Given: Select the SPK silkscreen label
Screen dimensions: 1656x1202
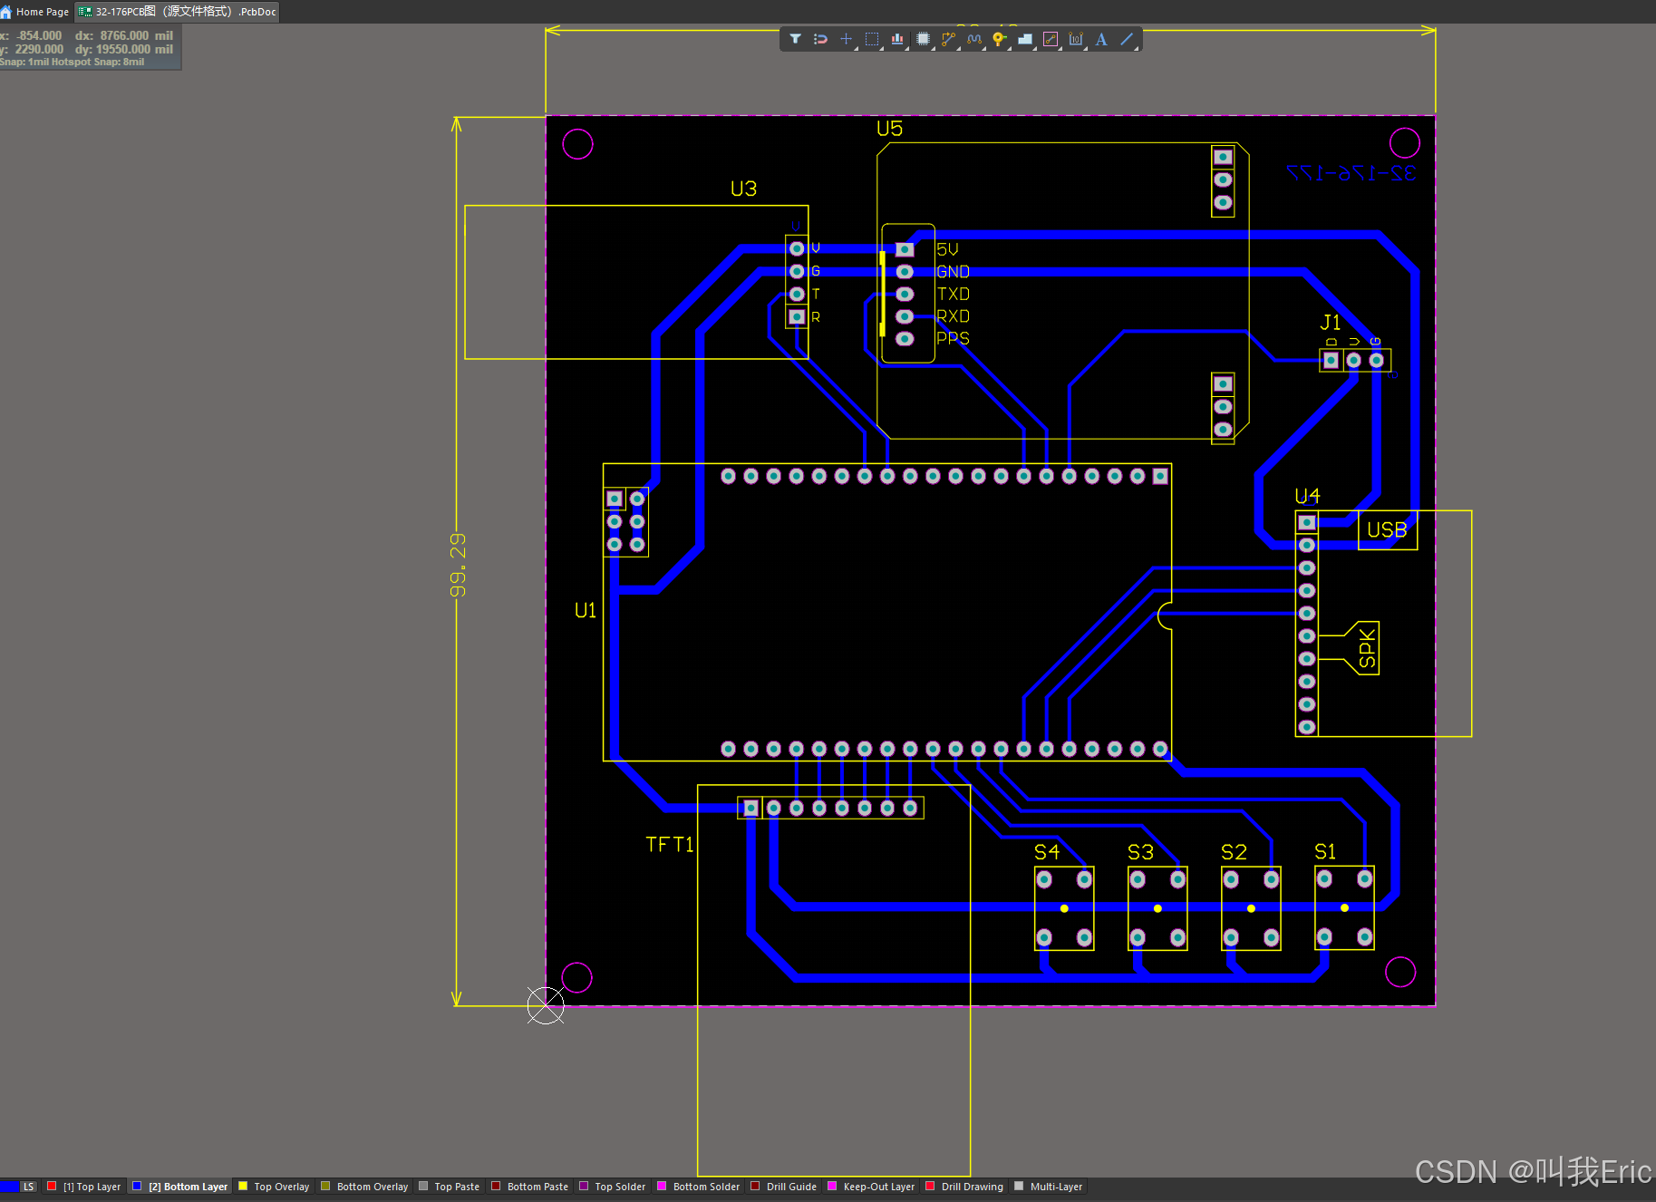Looking at the screenshot, I should point(1367,649).
